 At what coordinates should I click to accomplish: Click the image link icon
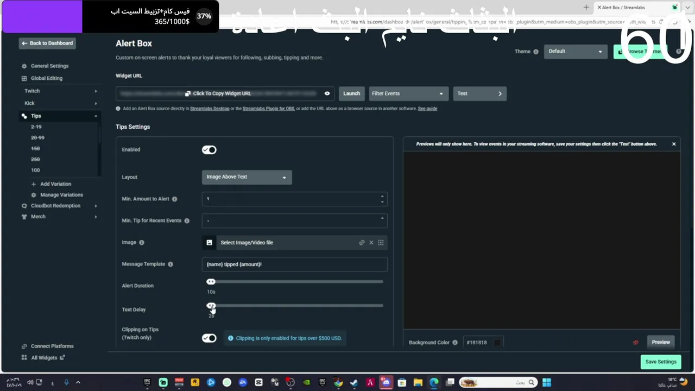point(362,243)
